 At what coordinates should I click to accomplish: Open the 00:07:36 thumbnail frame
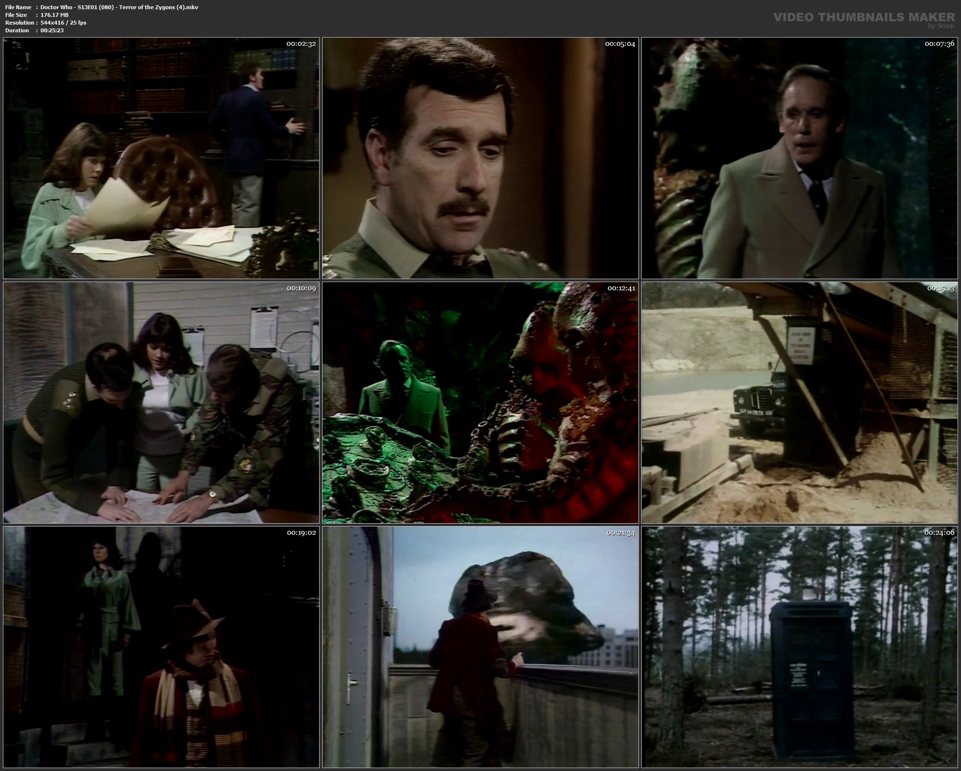tap(799, 158)
